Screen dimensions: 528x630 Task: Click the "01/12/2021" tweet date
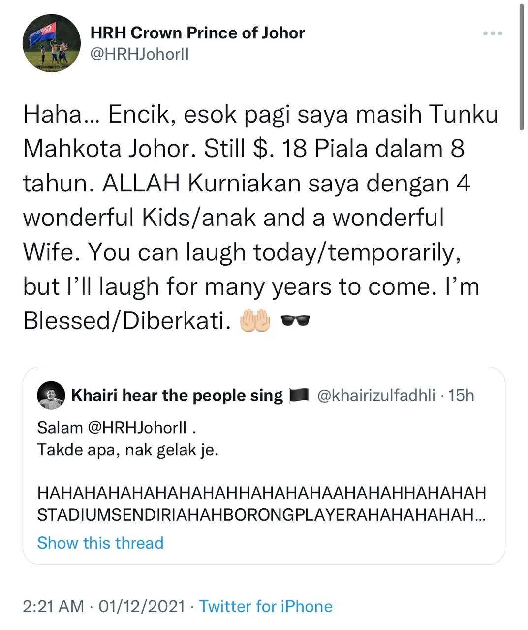pos(142,606)
